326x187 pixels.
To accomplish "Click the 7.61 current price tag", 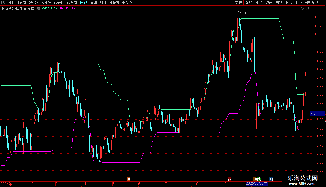I will click(x=317, y=113).
